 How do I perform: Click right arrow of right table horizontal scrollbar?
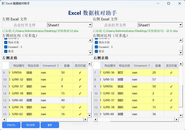click(x=176, y=120)
